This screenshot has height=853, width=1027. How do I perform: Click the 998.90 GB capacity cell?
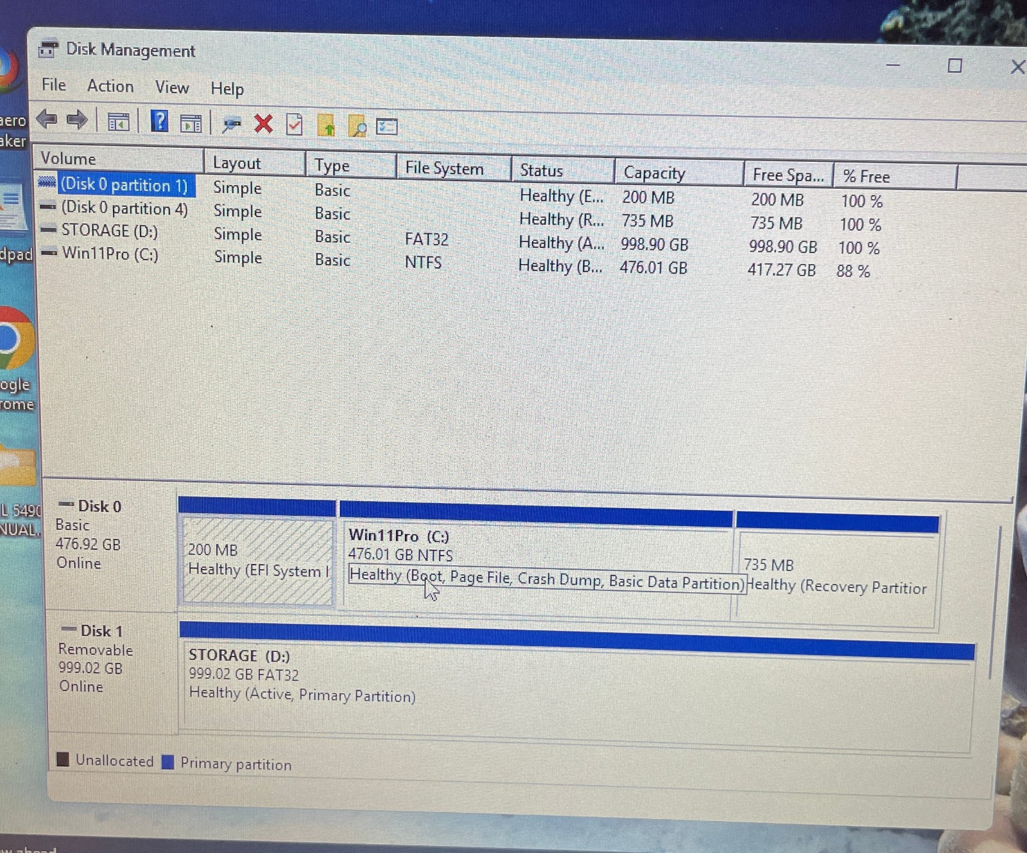[x=654, y=245]
